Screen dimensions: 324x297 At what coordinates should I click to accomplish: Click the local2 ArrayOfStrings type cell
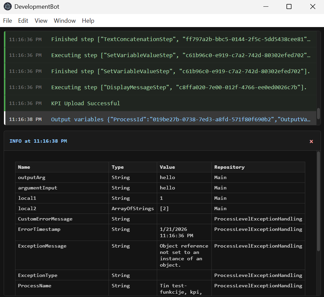coord(133,208)
